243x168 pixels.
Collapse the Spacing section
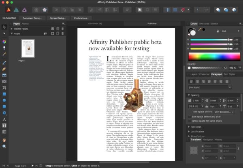tap(189, 95)
